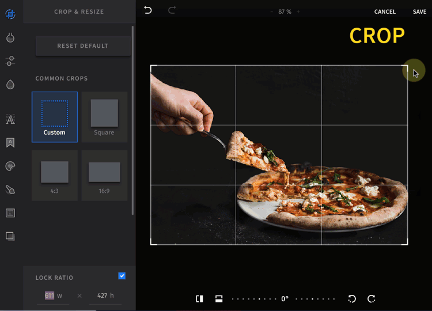Choose the 4:3 crop preset
432x311 pixels.
click(x=55, y=176)
